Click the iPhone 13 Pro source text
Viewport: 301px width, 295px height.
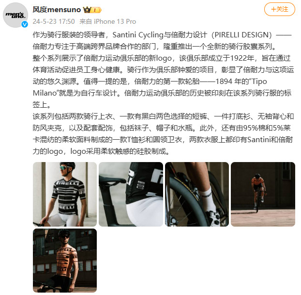click(115, 21)
